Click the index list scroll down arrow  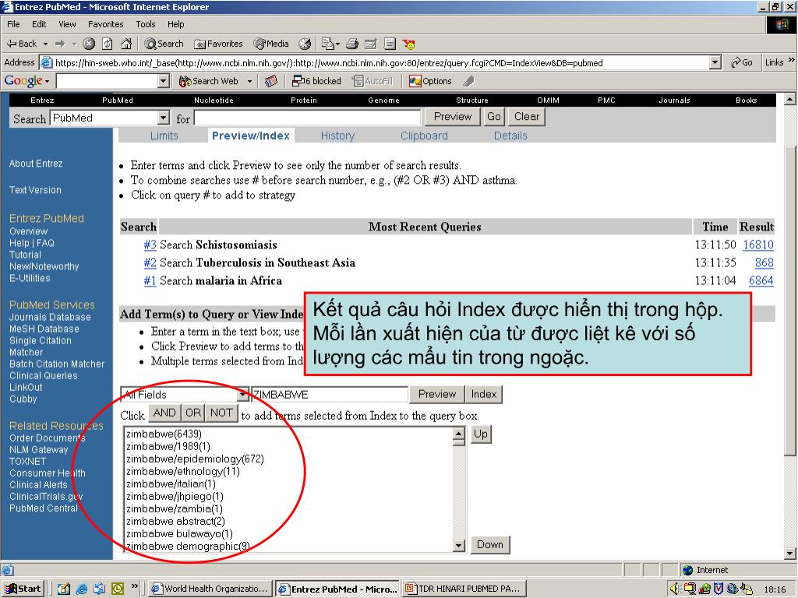pyautogui.click(x=459, y=546)
